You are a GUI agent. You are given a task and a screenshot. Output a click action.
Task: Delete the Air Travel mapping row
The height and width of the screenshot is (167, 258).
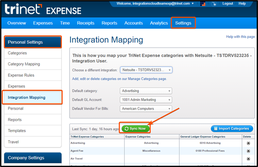248,159
